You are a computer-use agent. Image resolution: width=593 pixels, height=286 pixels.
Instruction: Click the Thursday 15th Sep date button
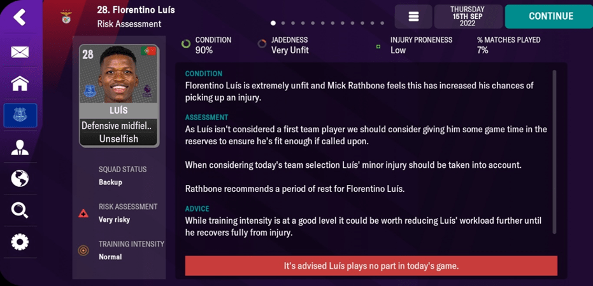click(x=468, y=17)
